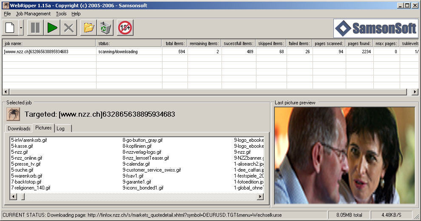Cancel the job with the X toolbar button

69,28
